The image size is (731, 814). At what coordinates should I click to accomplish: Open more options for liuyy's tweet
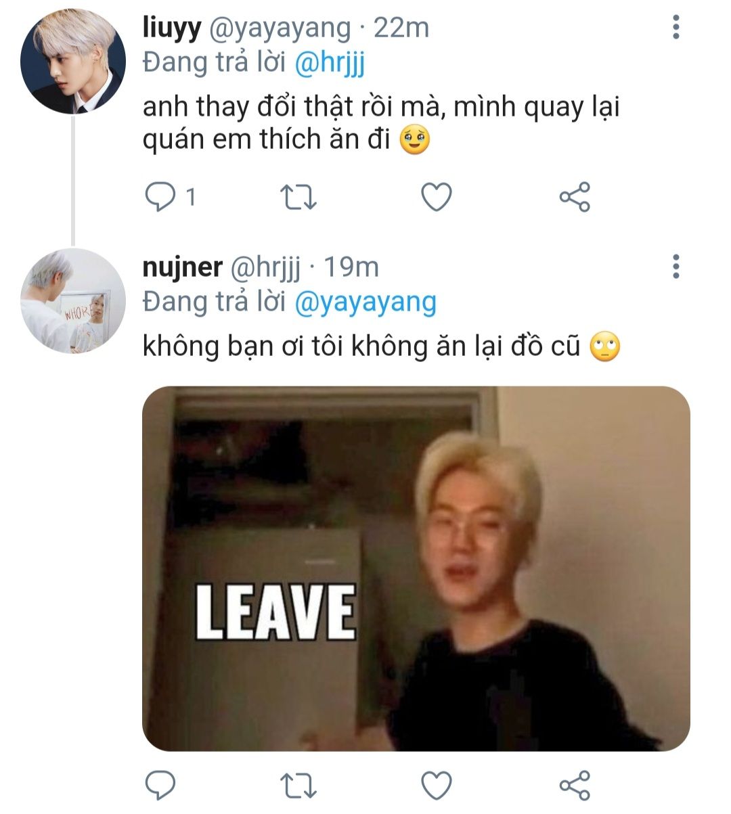tap(675, 28)
